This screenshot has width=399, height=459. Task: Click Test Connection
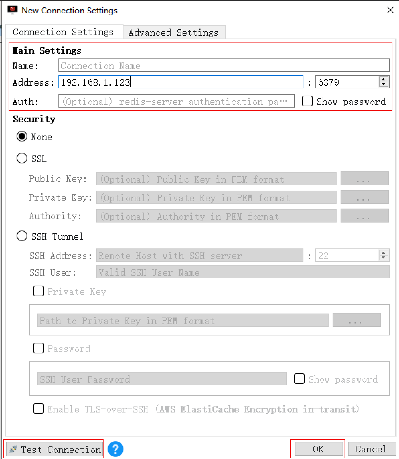pos(54,449)
